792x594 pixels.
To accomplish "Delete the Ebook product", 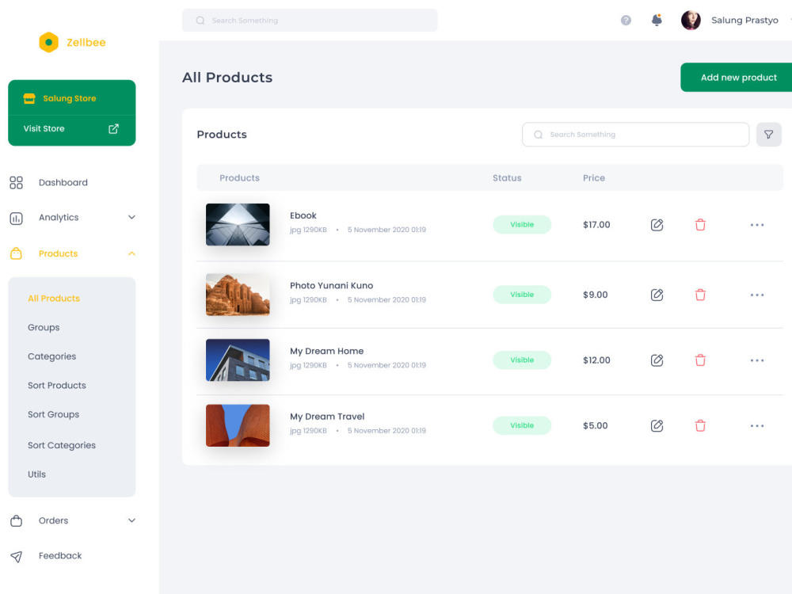I will pos(700,225).
